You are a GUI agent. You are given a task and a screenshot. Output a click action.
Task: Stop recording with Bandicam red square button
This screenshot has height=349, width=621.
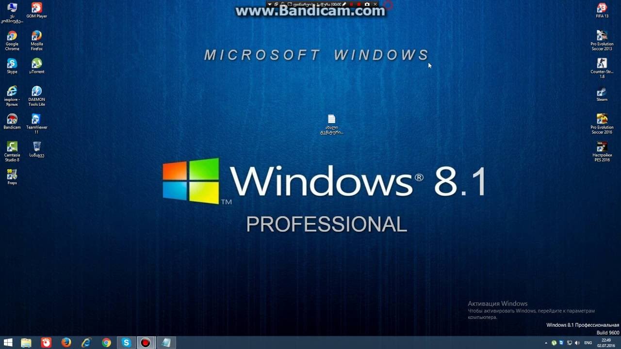tap(359, 4)
